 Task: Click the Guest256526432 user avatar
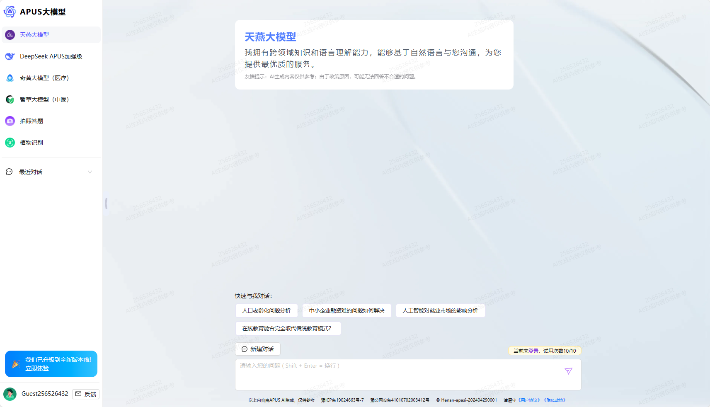(x=10, y=394)
